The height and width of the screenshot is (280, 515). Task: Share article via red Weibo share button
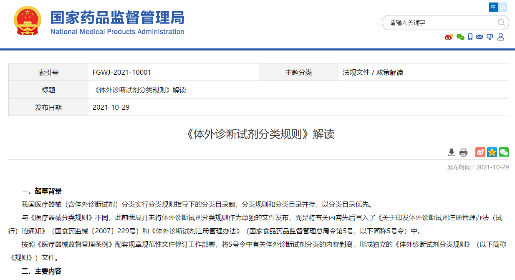480,152
